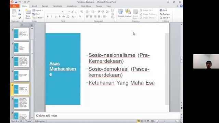This screenshot has height=123, width=219.
Task: Open the Change Case Aa dropdown
Action: [x=73, y=17]
